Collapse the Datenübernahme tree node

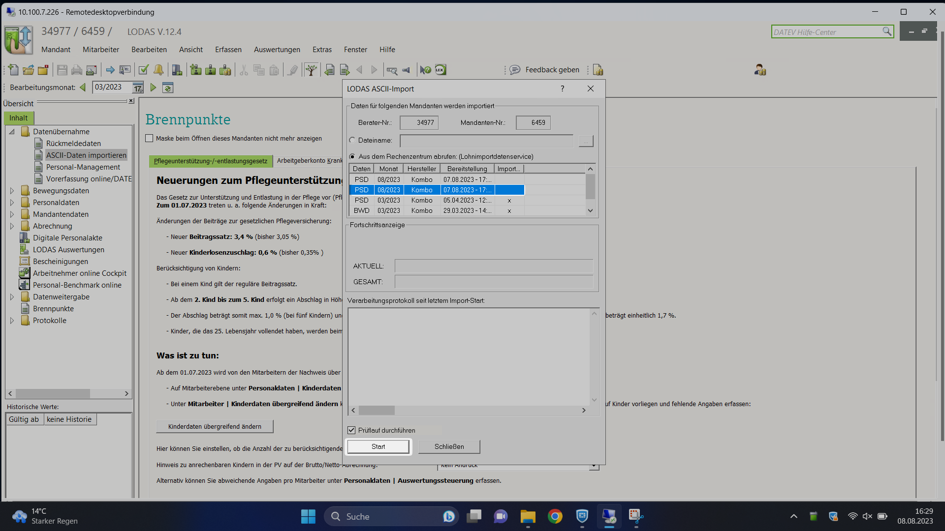tap(12, 132)
